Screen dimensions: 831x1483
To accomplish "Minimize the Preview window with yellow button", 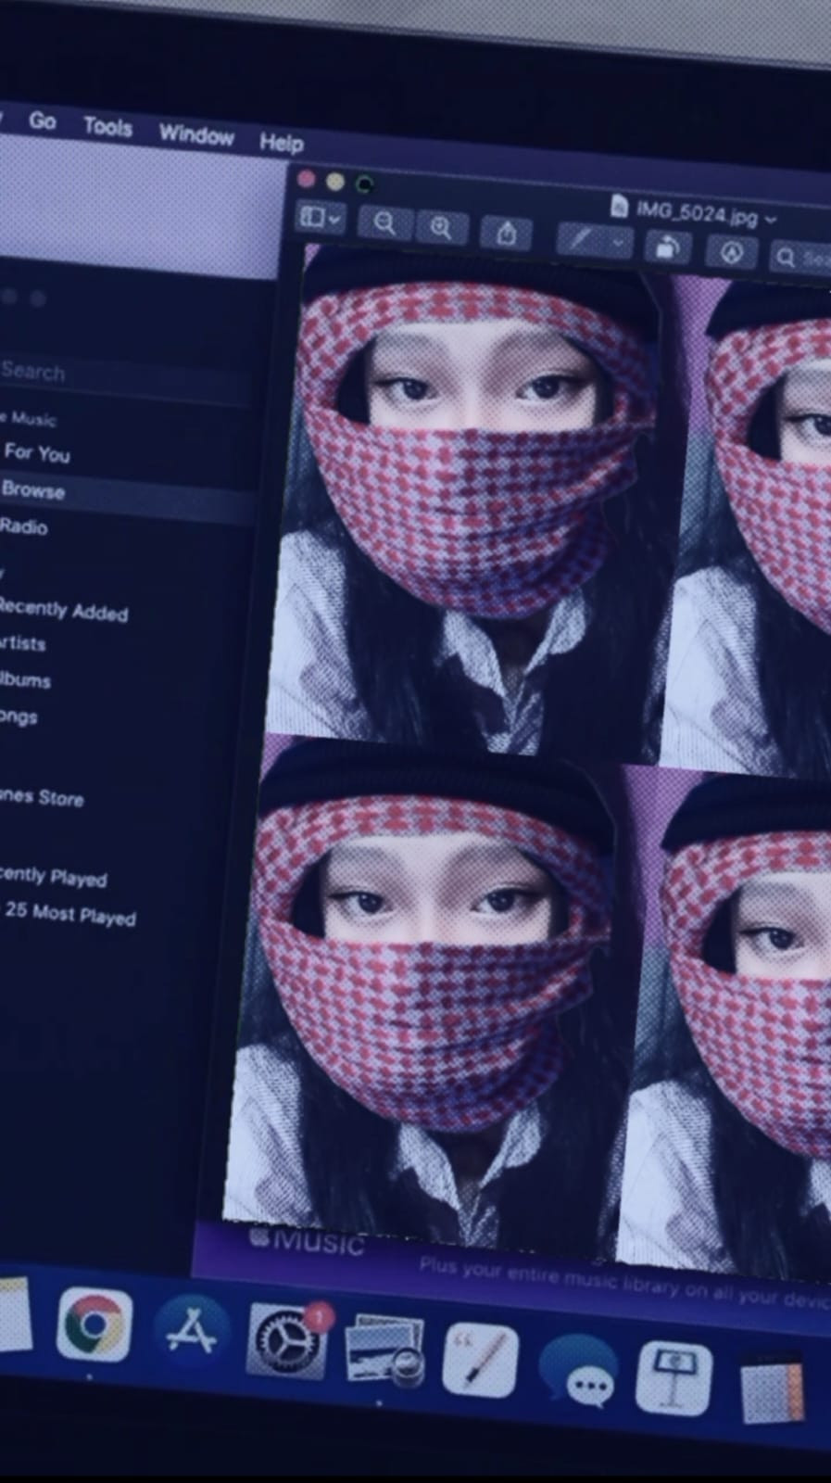I will point(335,182).
